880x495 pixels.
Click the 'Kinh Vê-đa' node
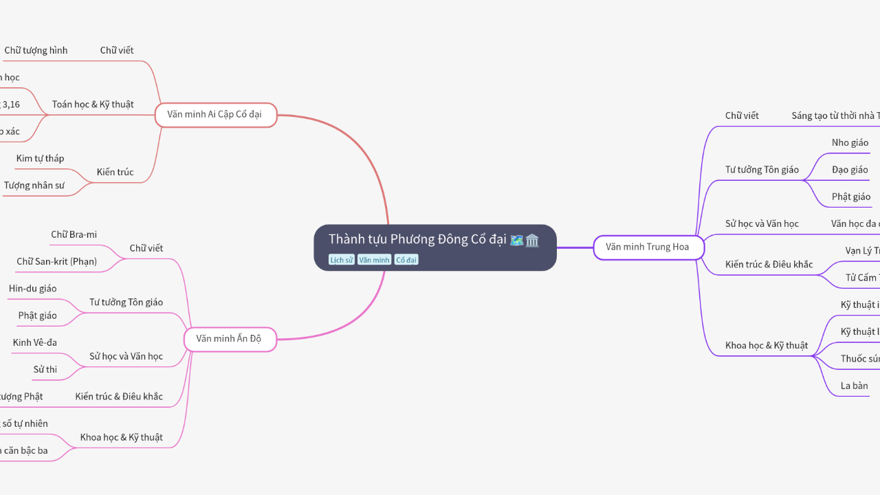35,343
